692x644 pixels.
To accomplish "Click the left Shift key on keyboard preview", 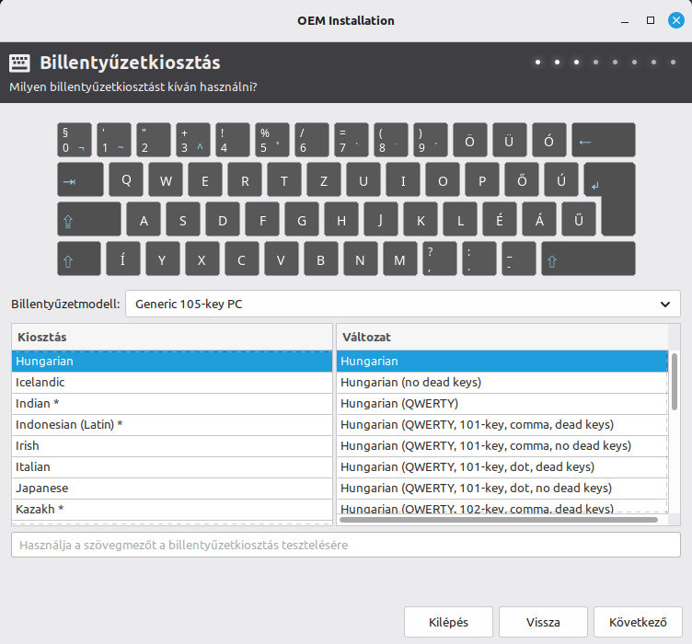I will coord(79,259).
